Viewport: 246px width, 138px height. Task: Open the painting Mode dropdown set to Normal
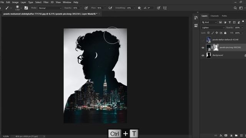pyautogui.click(x=50, y=8)
